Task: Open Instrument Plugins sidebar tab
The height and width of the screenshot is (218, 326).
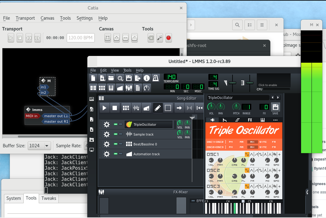Action: tap(92, 99)
